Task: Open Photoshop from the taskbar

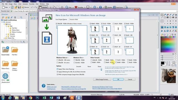Action: coord(38,97)
